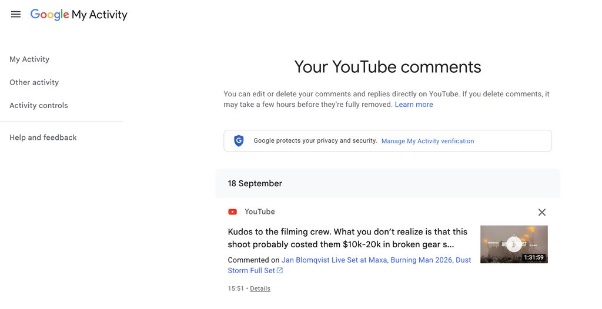Click the Kudos to the filming crew comment
This screenshot has height=309, width=602.
point(347,238)
